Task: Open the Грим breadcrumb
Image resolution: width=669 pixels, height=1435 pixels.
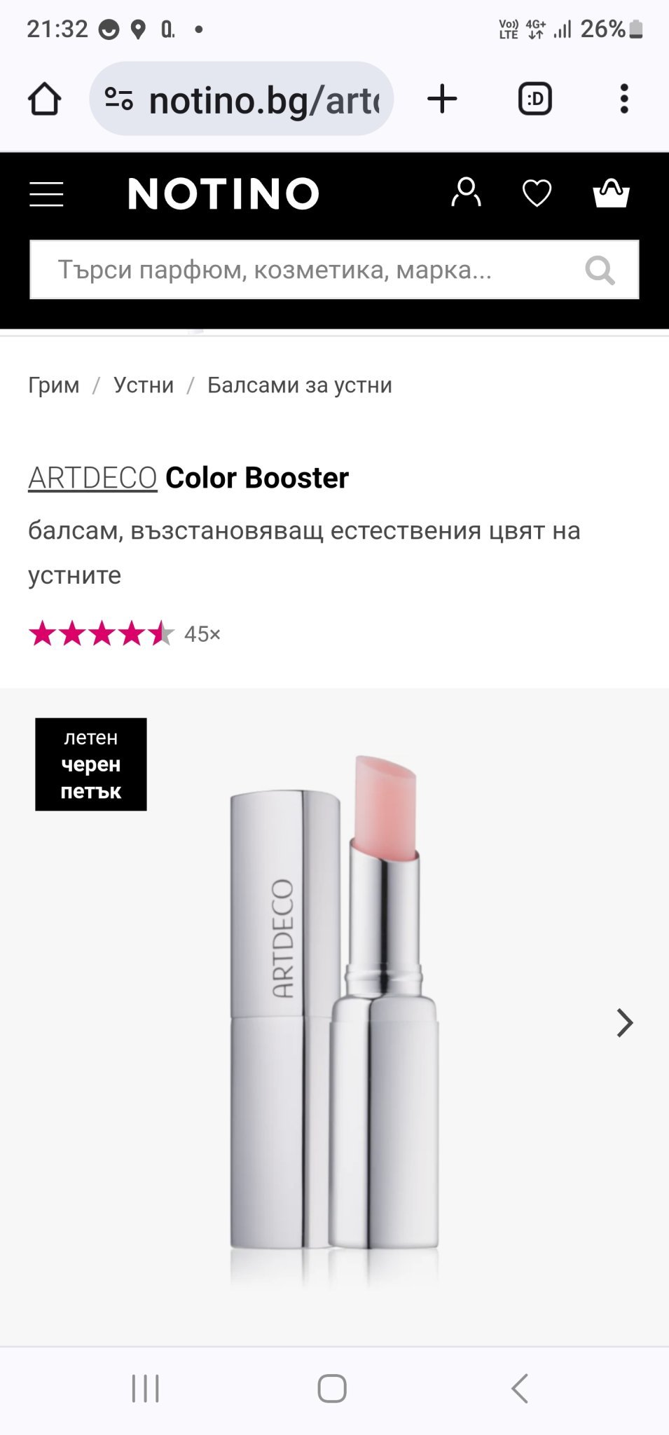Action: [x=54, y=385]
